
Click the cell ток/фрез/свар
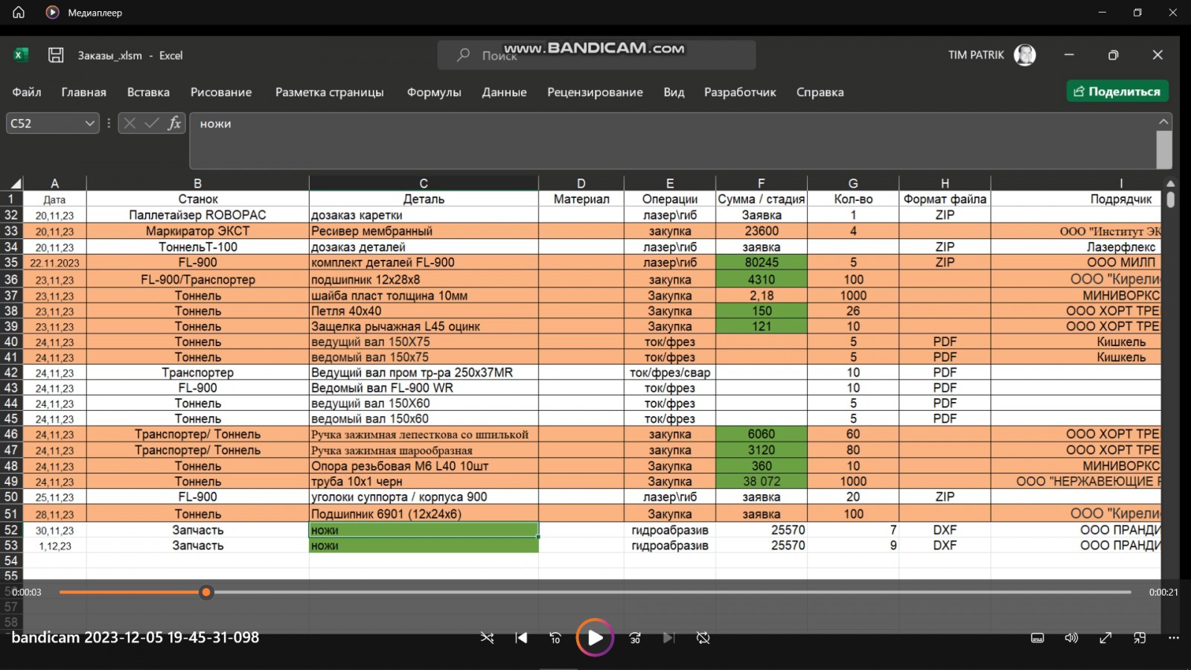[670, 373]
